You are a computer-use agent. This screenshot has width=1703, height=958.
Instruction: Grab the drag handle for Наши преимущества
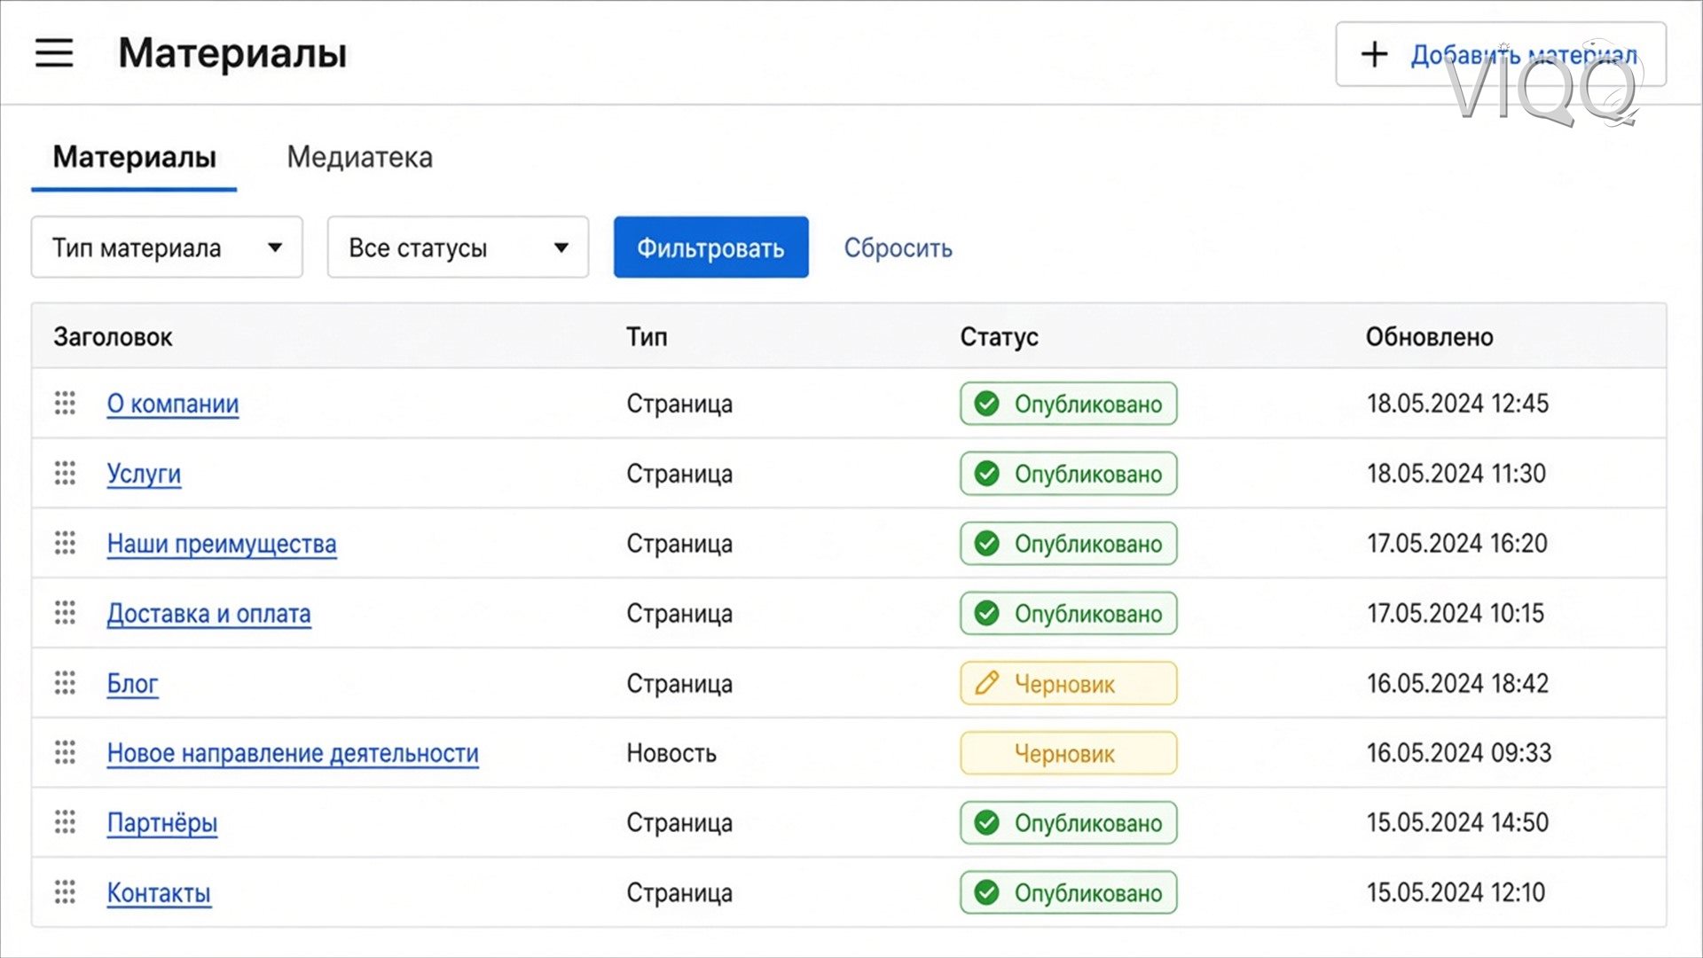65,543
